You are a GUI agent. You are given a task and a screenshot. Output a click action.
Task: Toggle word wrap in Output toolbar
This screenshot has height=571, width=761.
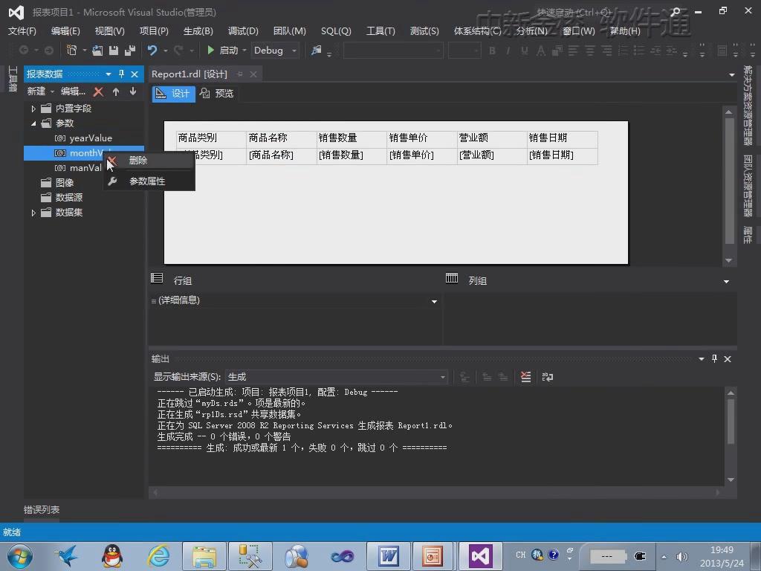click(x=548, y=377)
